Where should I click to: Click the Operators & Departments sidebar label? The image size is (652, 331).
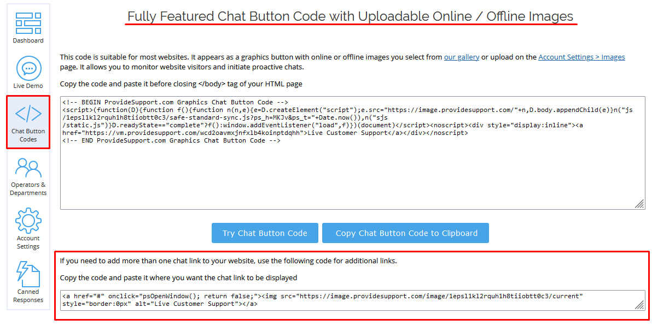[x=28, y=188]
